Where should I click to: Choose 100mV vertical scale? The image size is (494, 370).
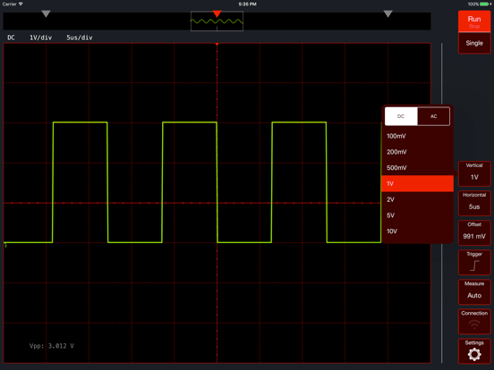pos(417,136)
